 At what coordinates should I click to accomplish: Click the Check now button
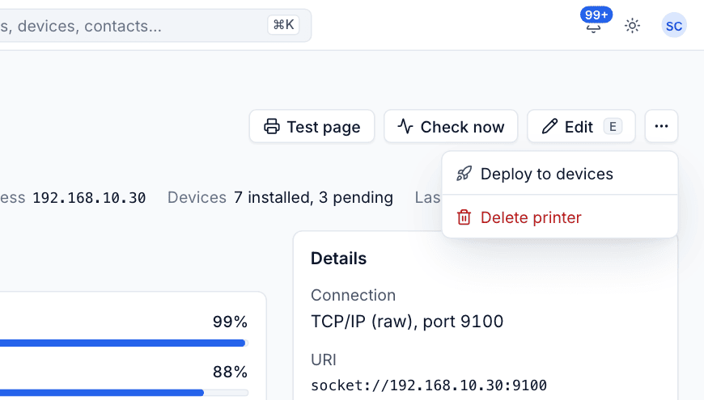pos(451,126)
